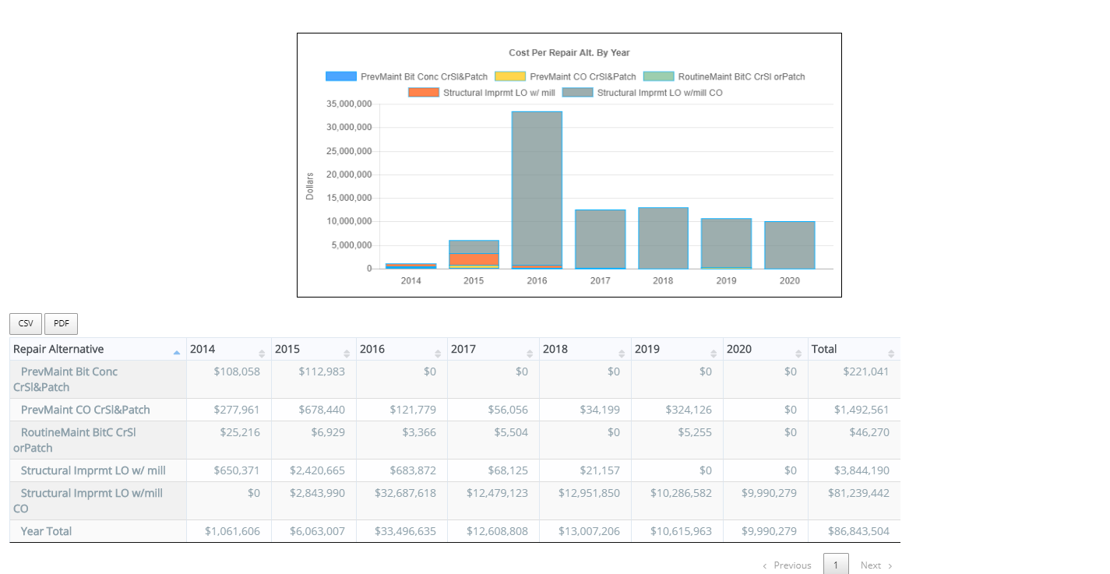This screenshot has height=574, width=1110.
Task: Go to the Previous page
Action: pyautogui.click(x=787, y=565)
